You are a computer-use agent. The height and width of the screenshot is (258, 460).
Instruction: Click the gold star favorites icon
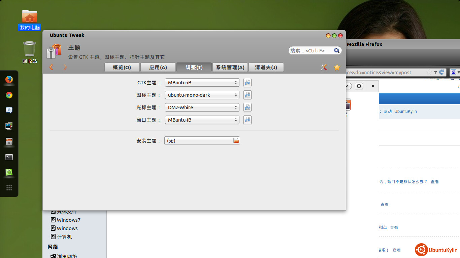337,68
